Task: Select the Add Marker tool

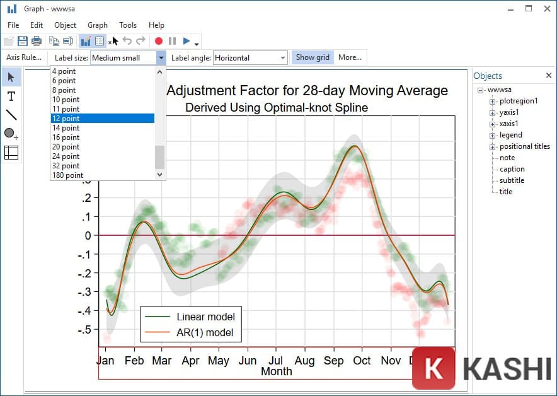Action: 11,133
